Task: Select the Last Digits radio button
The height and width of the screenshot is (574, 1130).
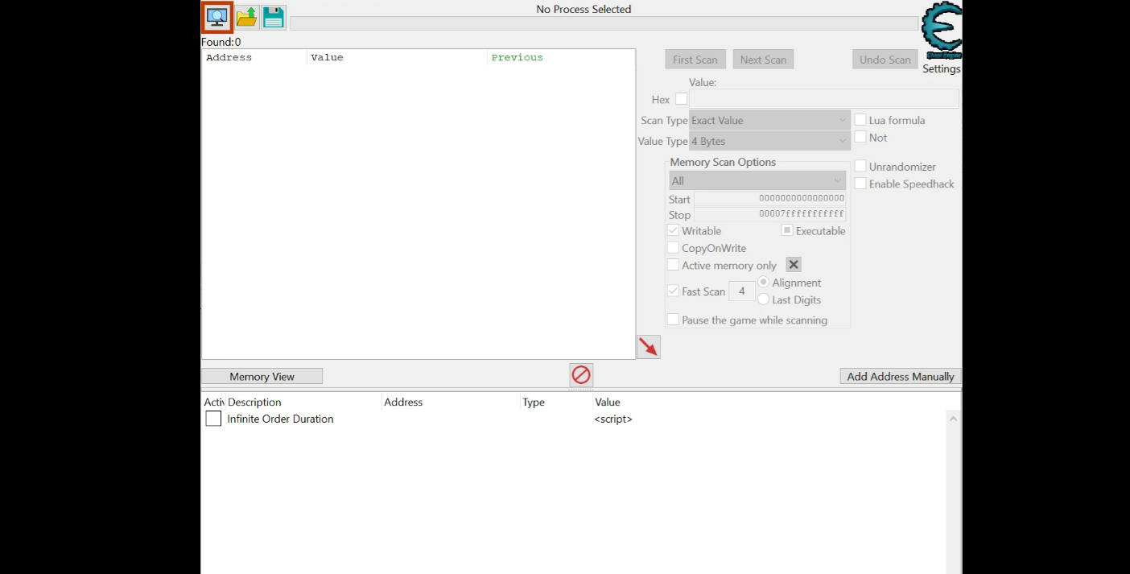Action: pos(764,299)
